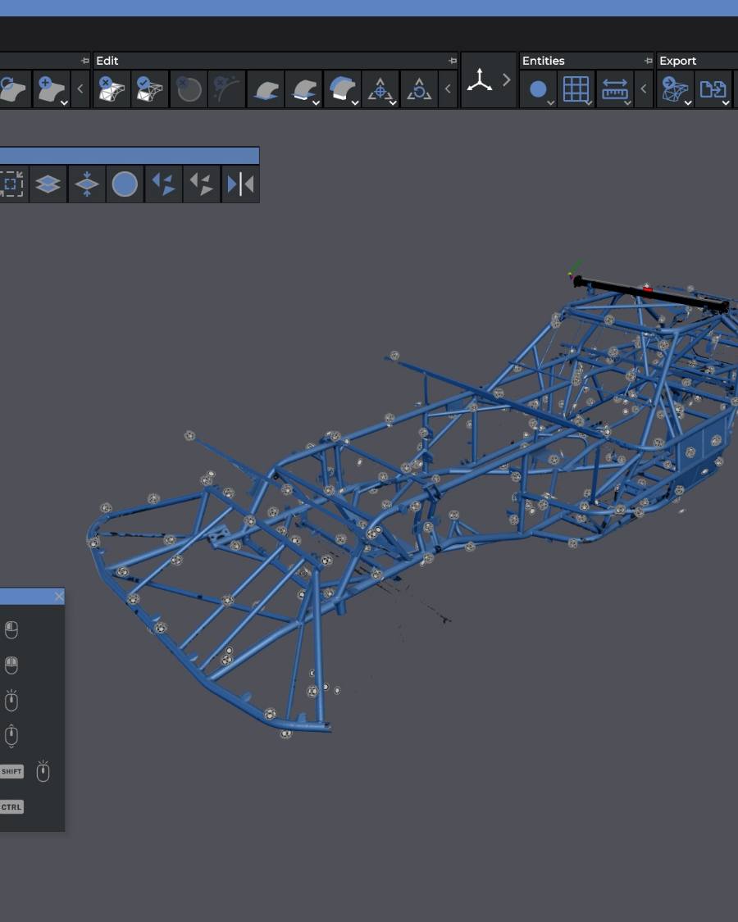The width and height of the screenshot is (738, 922).
Task: Open the add surface dropdown
Action: tap(65, 103)
